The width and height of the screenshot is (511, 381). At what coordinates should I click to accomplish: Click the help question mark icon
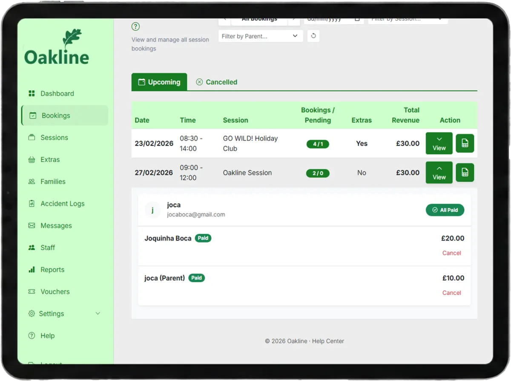135,26
